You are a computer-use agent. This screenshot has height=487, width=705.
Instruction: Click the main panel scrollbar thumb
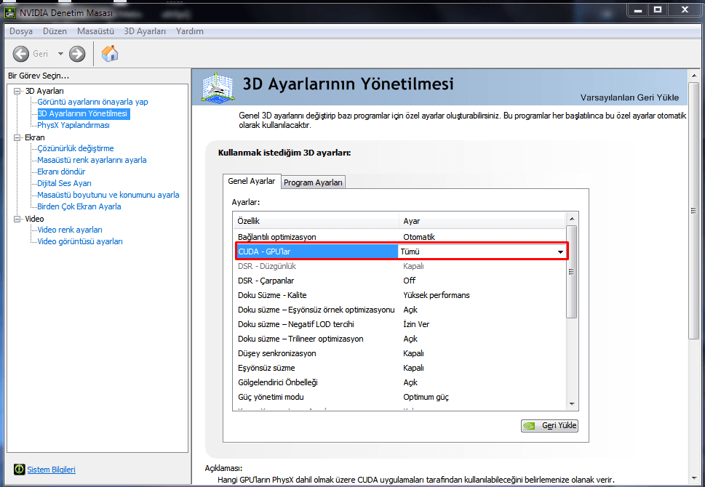click(x=694, y=211)
